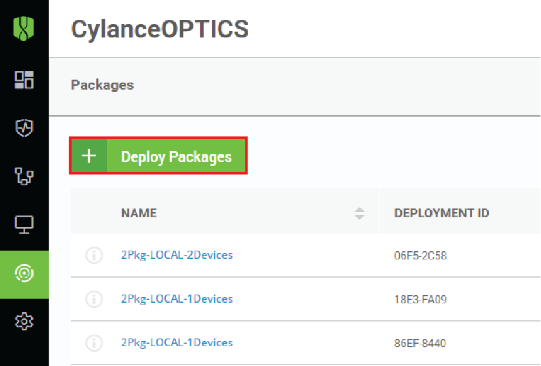Screen dimensions: 541x366
Task: Select the CylanceOPTICS sidebar icon
Action: pos(24,275)
